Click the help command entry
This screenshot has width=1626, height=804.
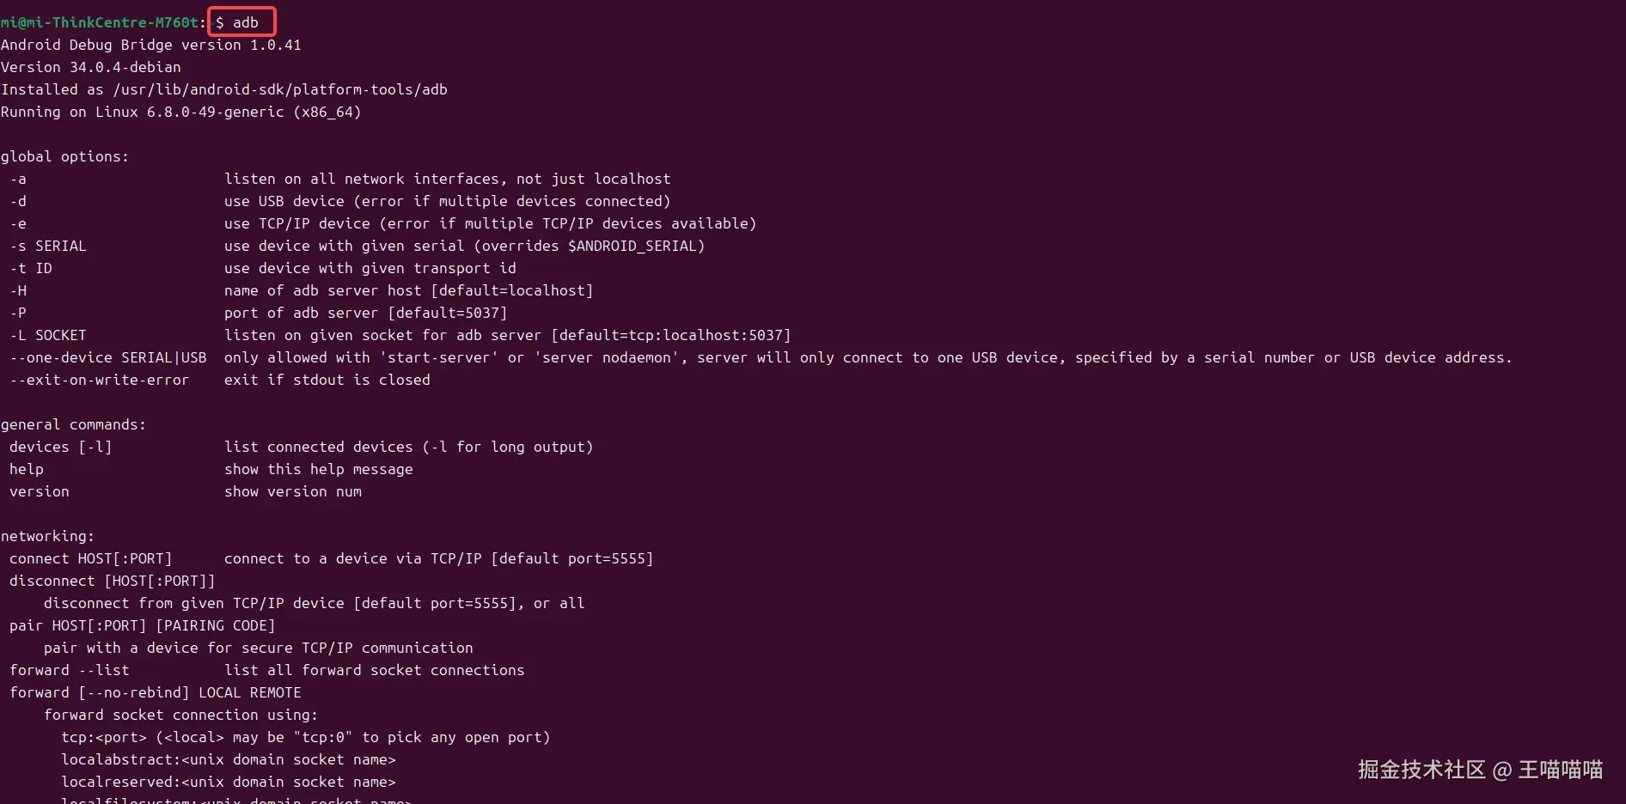(x=27, y=469)
